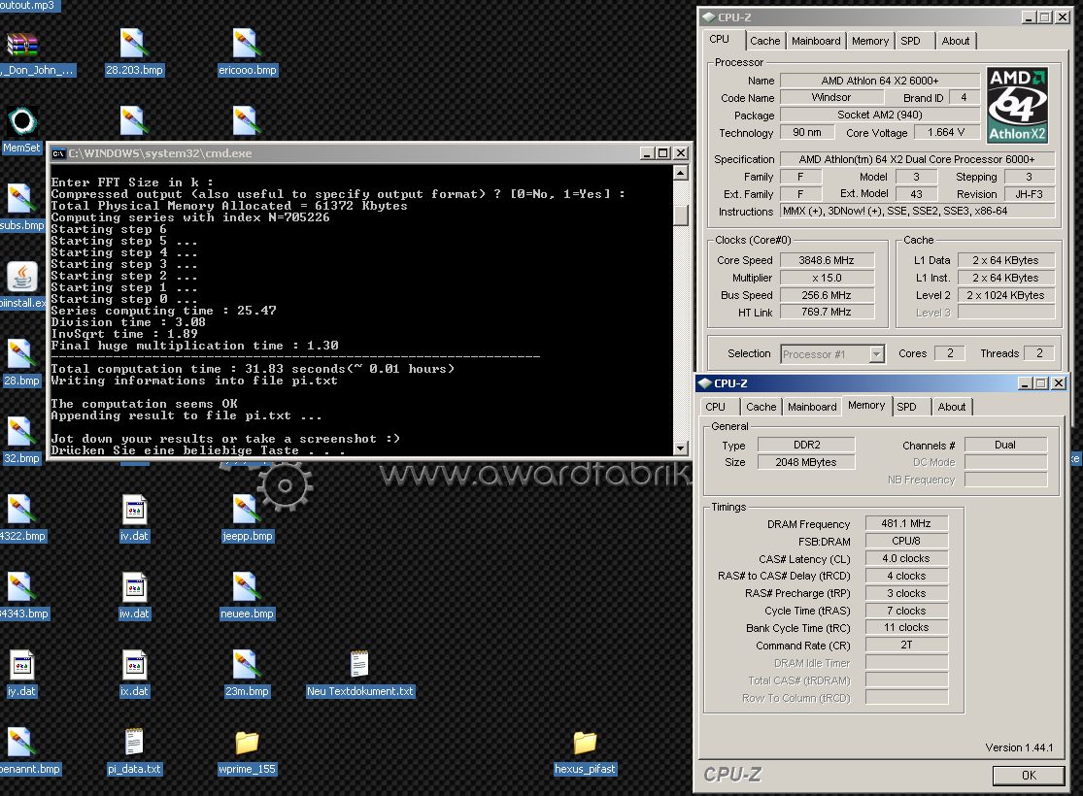The height and width of the screenshot is (796, 1083).
Task: Click the memory Type field DDR2
Action: click(806, 445)
